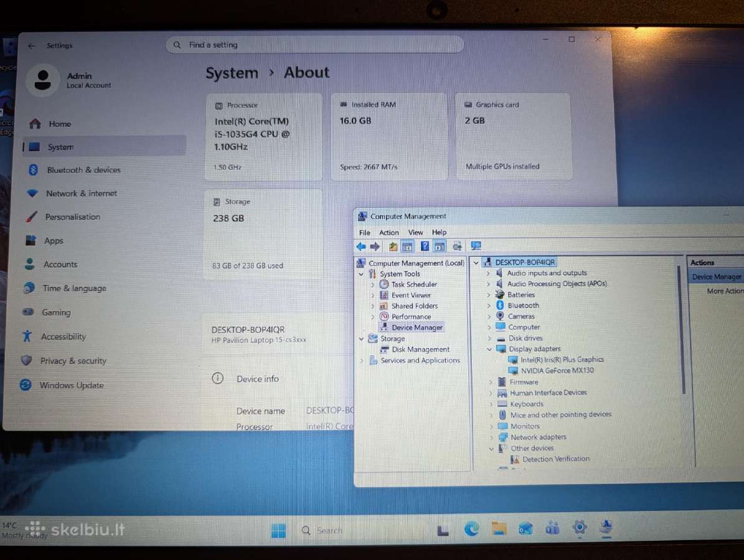Click the blue Forward arrow in Computer Management toolbar
Viewport: 744px width, 560px height.
[375, 246]
